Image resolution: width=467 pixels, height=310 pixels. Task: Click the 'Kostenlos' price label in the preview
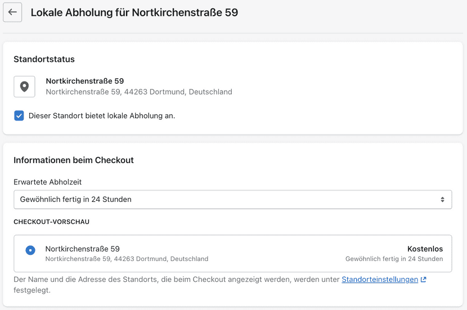[425, 249]
